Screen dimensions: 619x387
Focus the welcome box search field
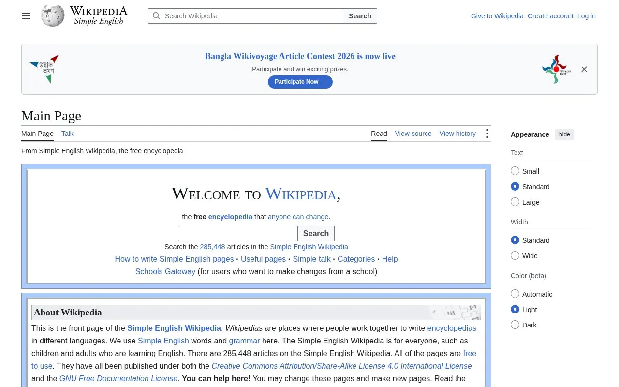(x=236, y=234)
